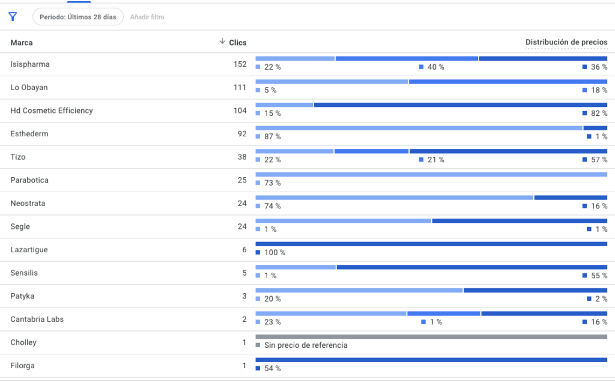The height and width of the screenshot is (382, 615).
Task: Click the dark blue price bar for Filorga
Action: coord(431,360)
